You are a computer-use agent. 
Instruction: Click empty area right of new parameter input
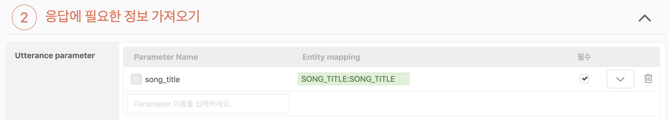pos(468,104)
